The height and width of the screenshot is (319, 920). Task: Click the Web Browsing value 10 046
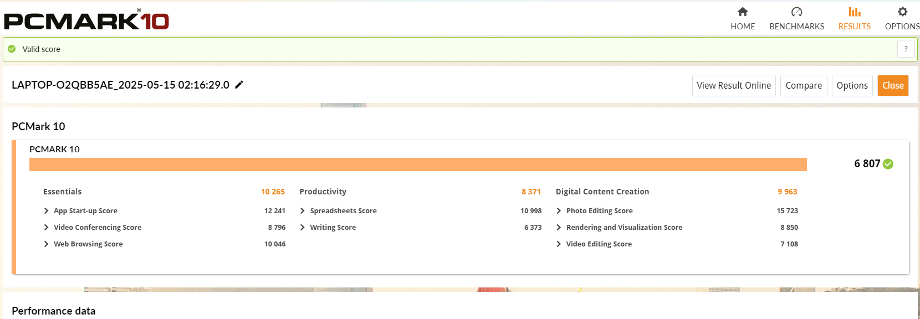click(275, 244)
